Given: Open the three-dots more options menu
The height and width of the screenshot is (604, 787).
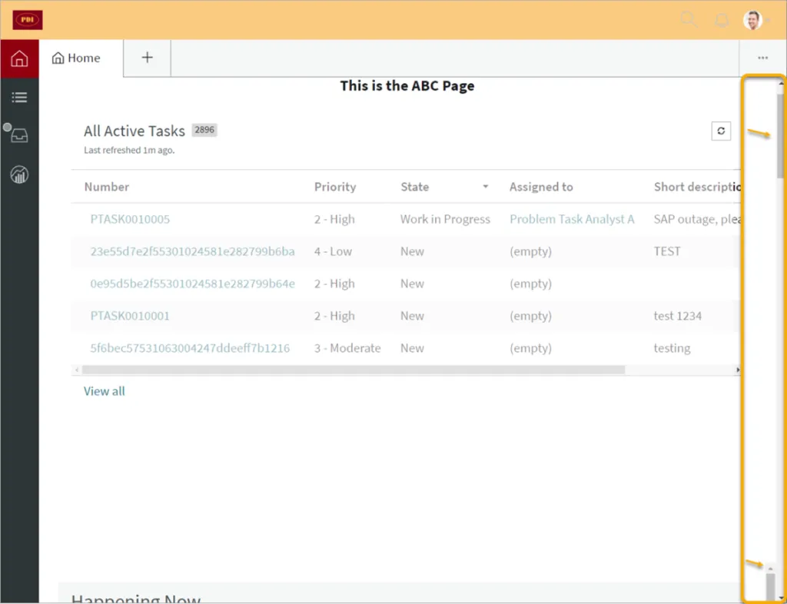Looking at the screenshot, I should [x=762, y=58].
